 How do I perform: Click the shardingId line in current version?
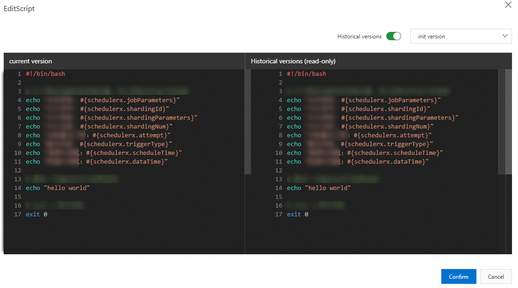[x=98, y=109]
